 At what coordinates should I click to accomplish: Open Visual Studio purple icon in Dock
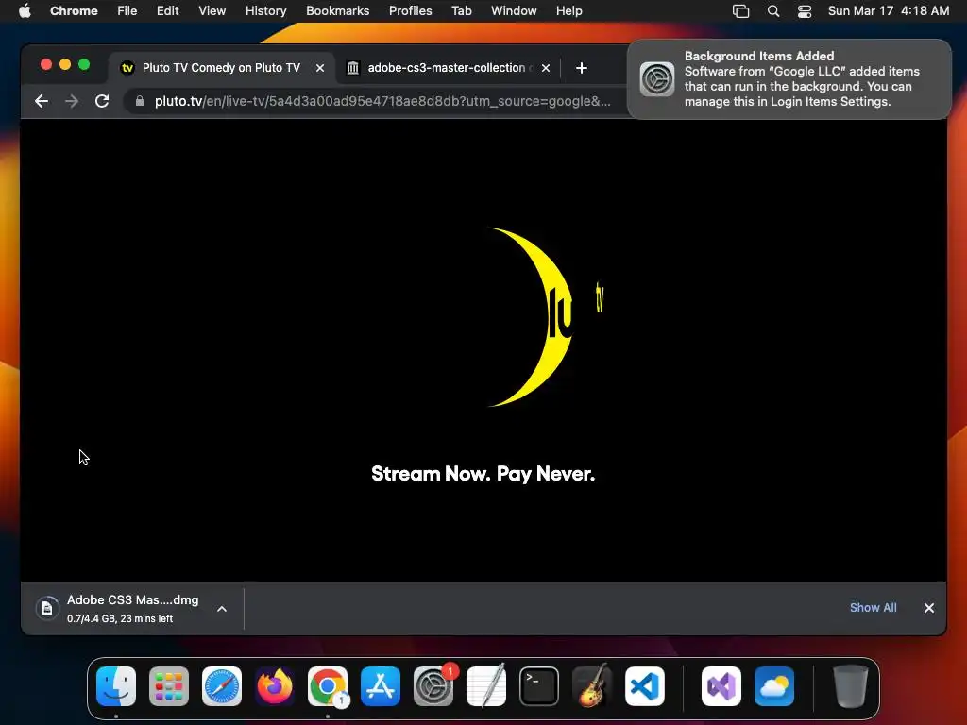point(721,686)
